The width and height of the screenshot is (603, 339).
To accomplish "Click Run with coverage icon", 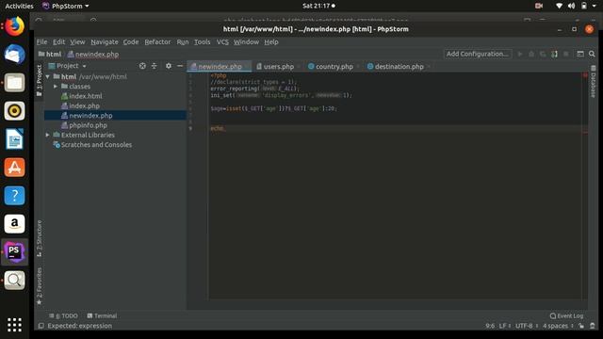I will tap(543, 55).
